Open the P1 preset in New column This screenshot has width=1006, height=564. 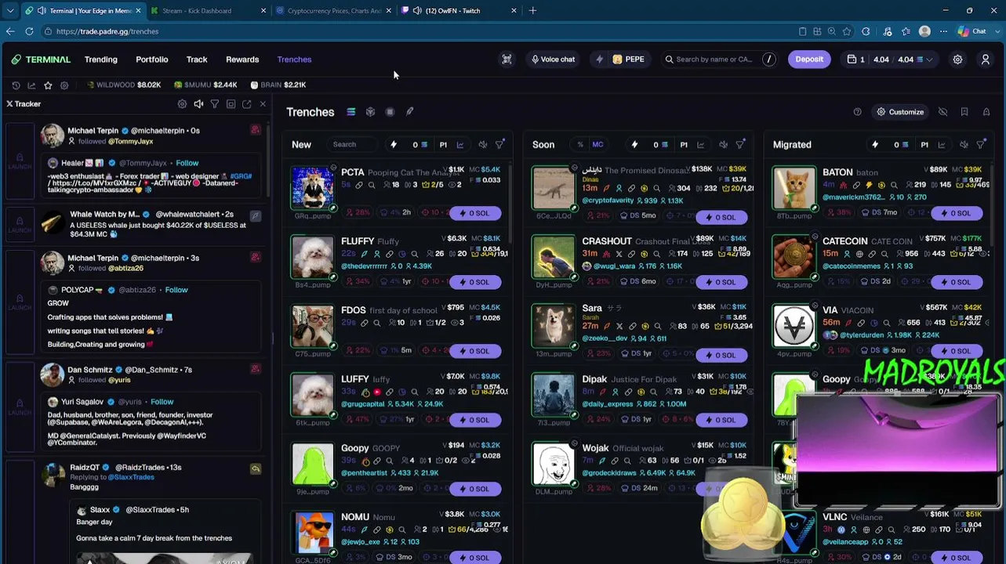coord(443,145)
